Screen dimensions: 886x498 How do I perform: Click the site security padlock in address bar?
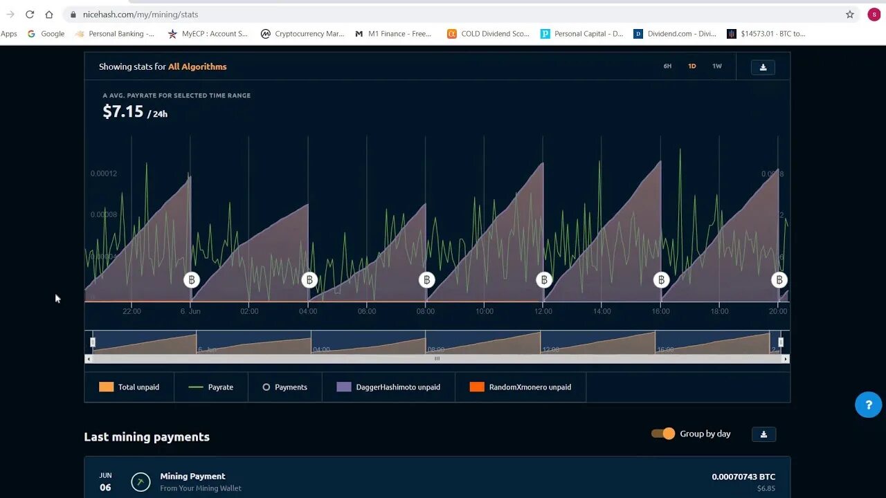click(x=72, y=14)
